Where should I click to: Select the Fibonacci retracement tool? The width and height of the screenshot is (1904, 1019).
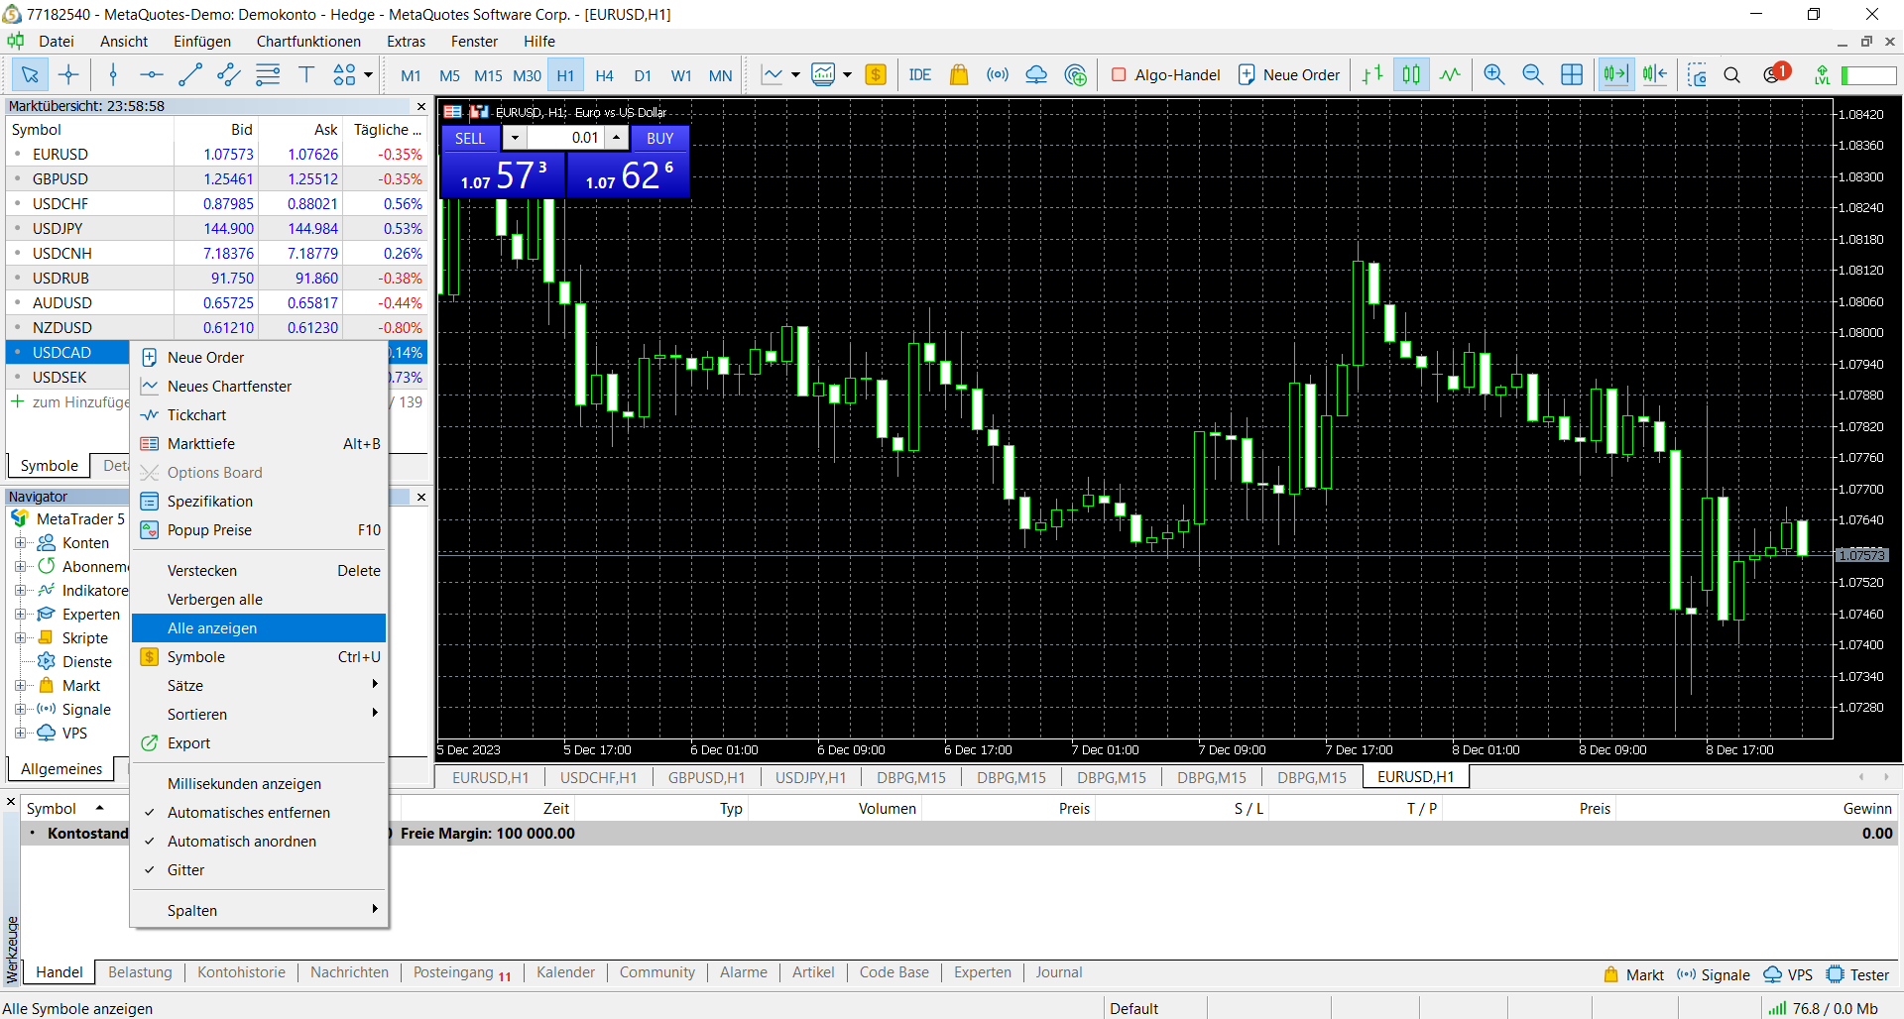click(268, 74)
